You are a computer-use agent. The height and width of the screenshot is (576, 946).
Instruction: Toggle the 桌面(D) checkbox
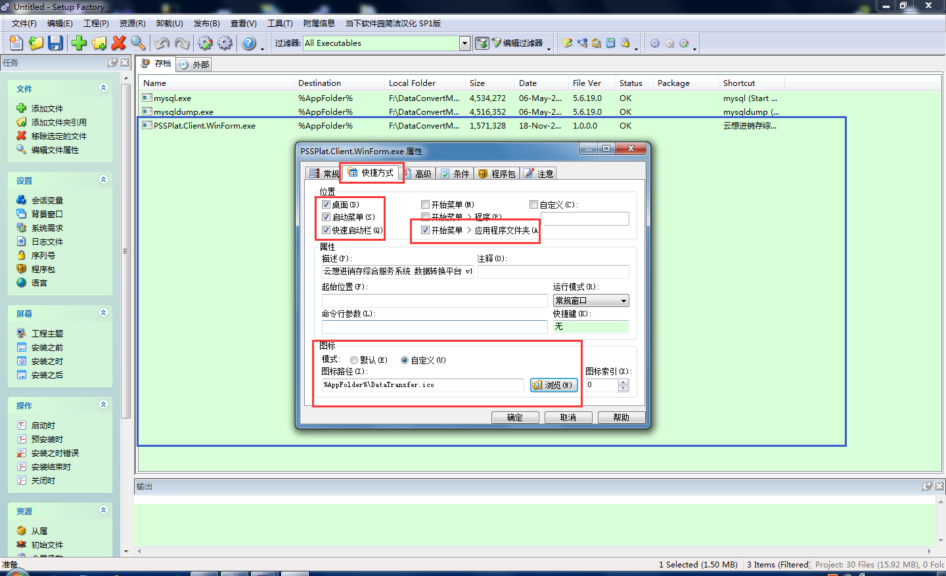[326, 205]
